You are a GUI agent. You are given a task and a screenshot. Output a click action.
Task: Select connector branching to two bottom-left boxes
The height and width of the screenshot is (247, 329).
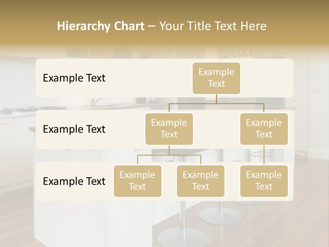pyautogui.click(x=169, y=155)
